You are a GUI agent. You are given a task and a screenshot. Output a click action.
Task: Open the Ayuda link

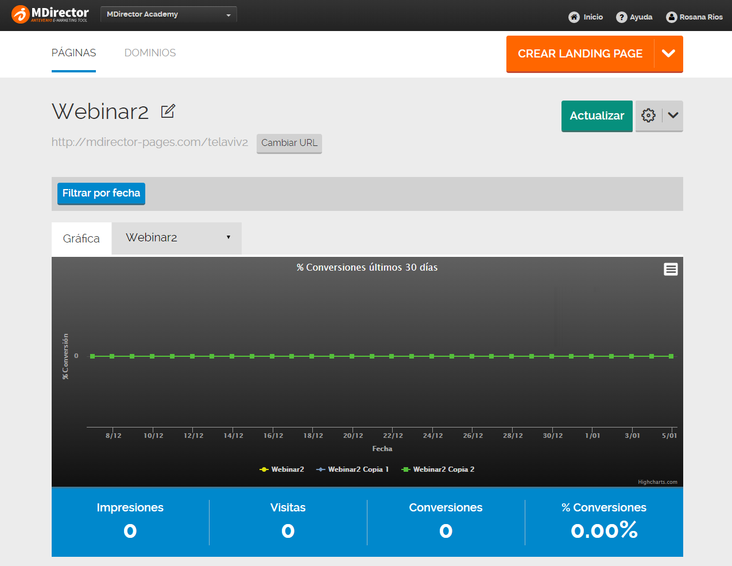pos(641,17)
